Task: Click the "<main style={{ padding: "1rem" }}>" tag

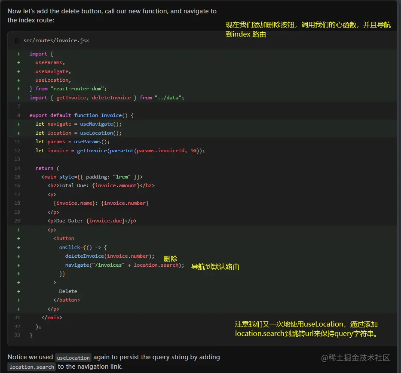Action: pyautogui.click(x=92, y=177)
